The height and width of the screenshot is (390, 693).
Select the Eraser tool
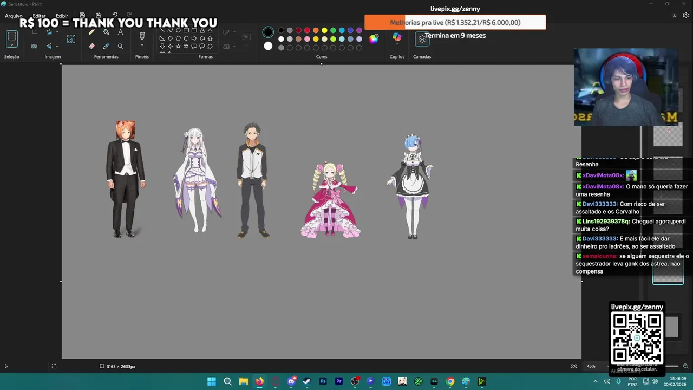tap(91, 46)
